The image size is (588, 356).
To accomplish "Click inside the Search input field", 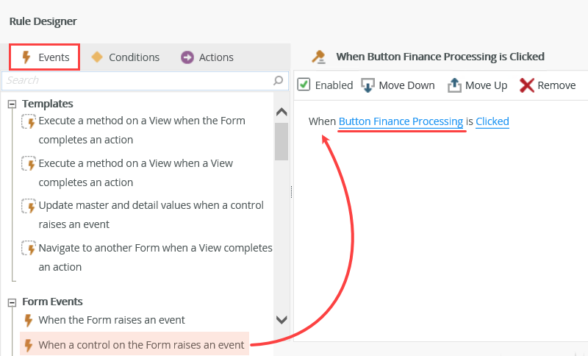I will click(x=136, y=80).
